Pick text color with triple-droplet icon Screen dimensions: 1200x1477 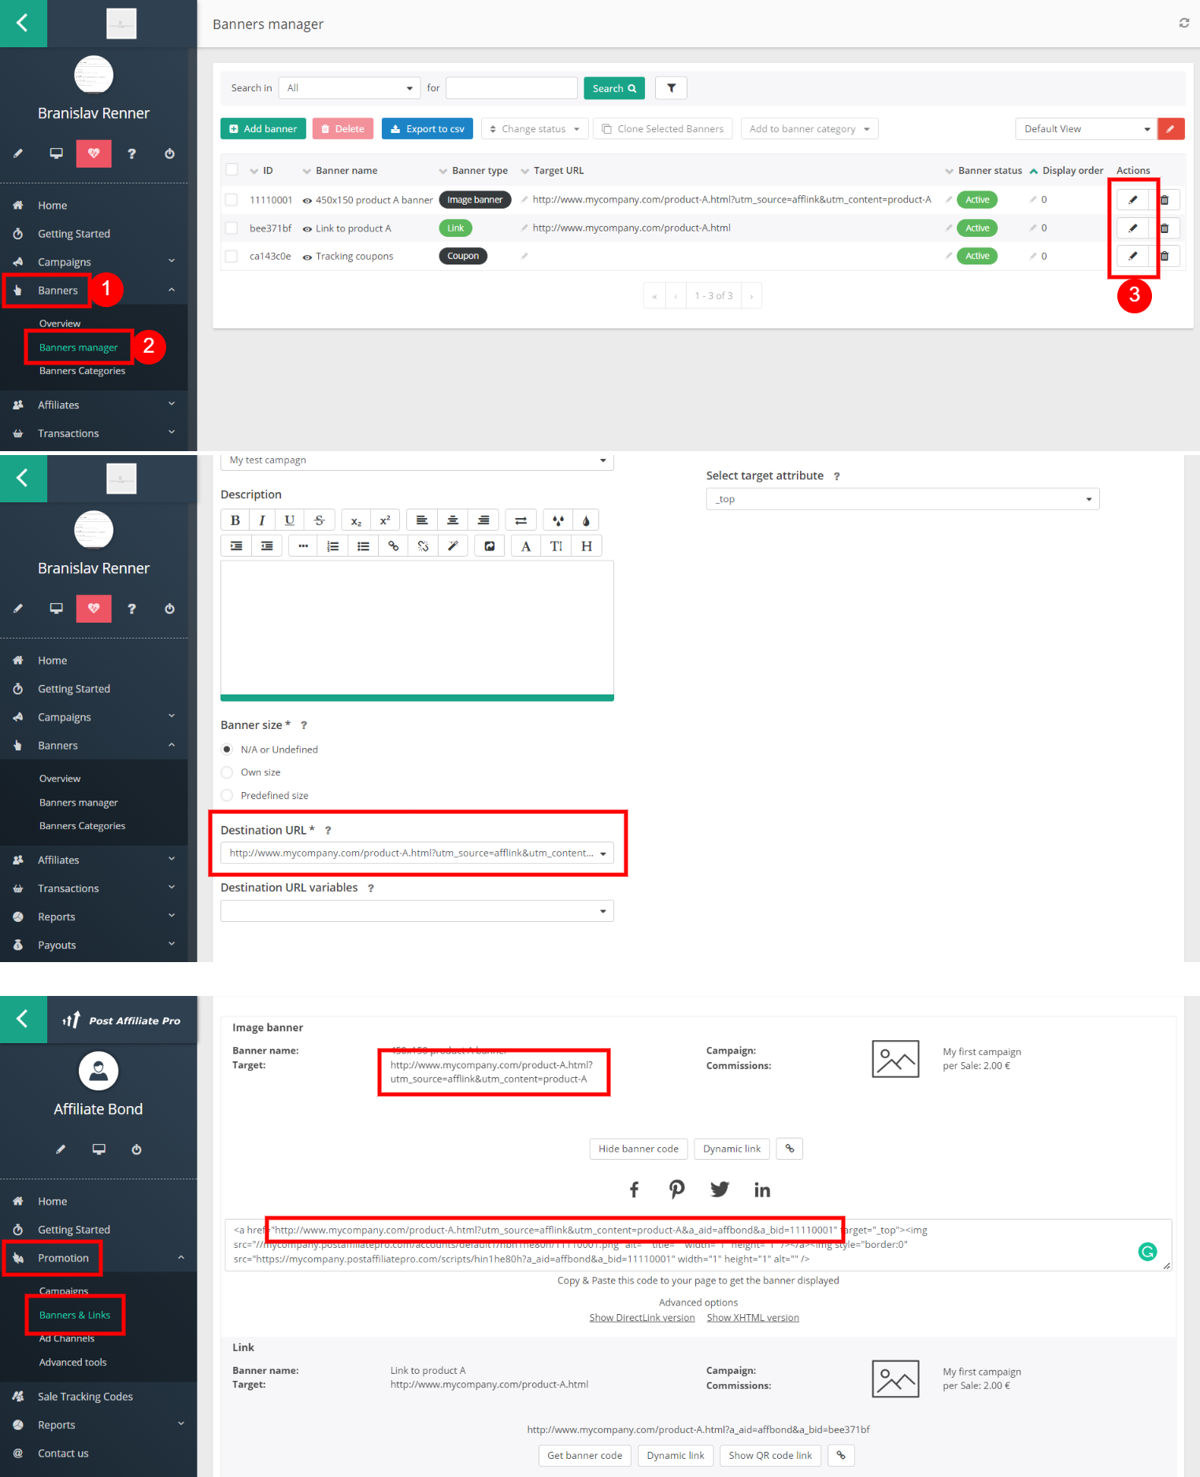[558, 520]
